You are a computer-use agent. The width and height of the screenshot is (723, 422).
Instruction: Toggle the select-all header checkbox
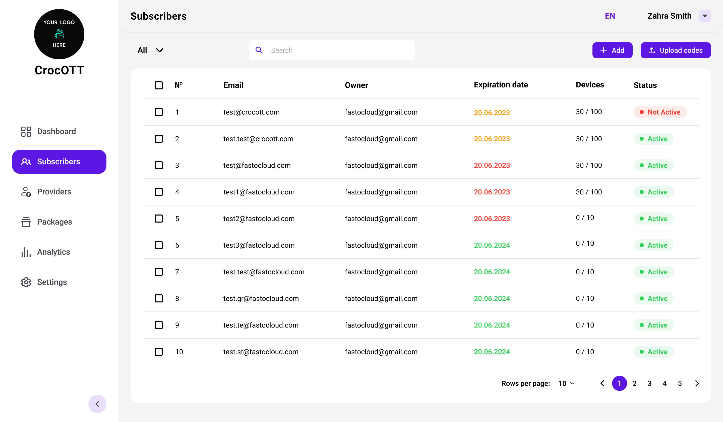[159, 85]
